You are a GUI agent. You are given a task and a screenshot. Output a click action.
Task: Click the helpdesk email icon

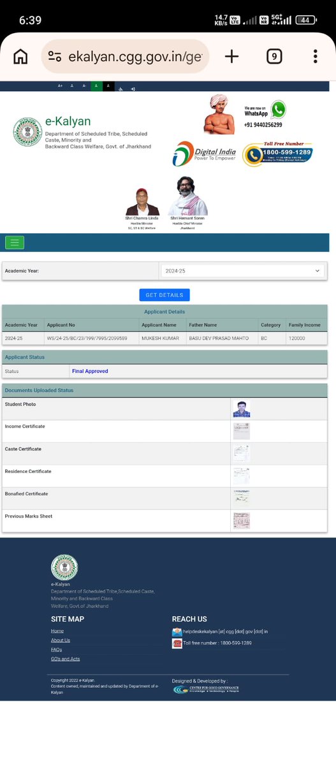pos(177,632)
